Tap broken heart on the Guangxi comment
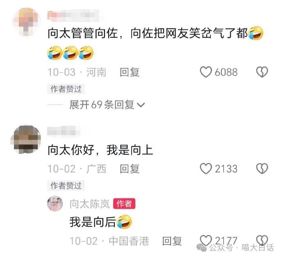The height and width of the screenshot is (259, 283). (x=262, y=169)
